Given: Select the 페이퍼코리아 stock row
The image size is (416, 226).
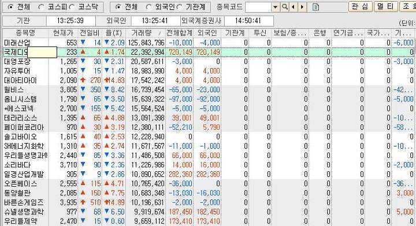Looking at the screenshot, I should click(x=208, y=127).
